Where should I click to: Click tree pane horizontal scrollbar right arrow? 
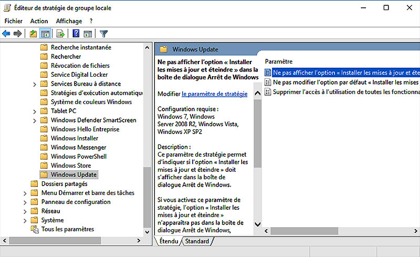click(139, 241)
